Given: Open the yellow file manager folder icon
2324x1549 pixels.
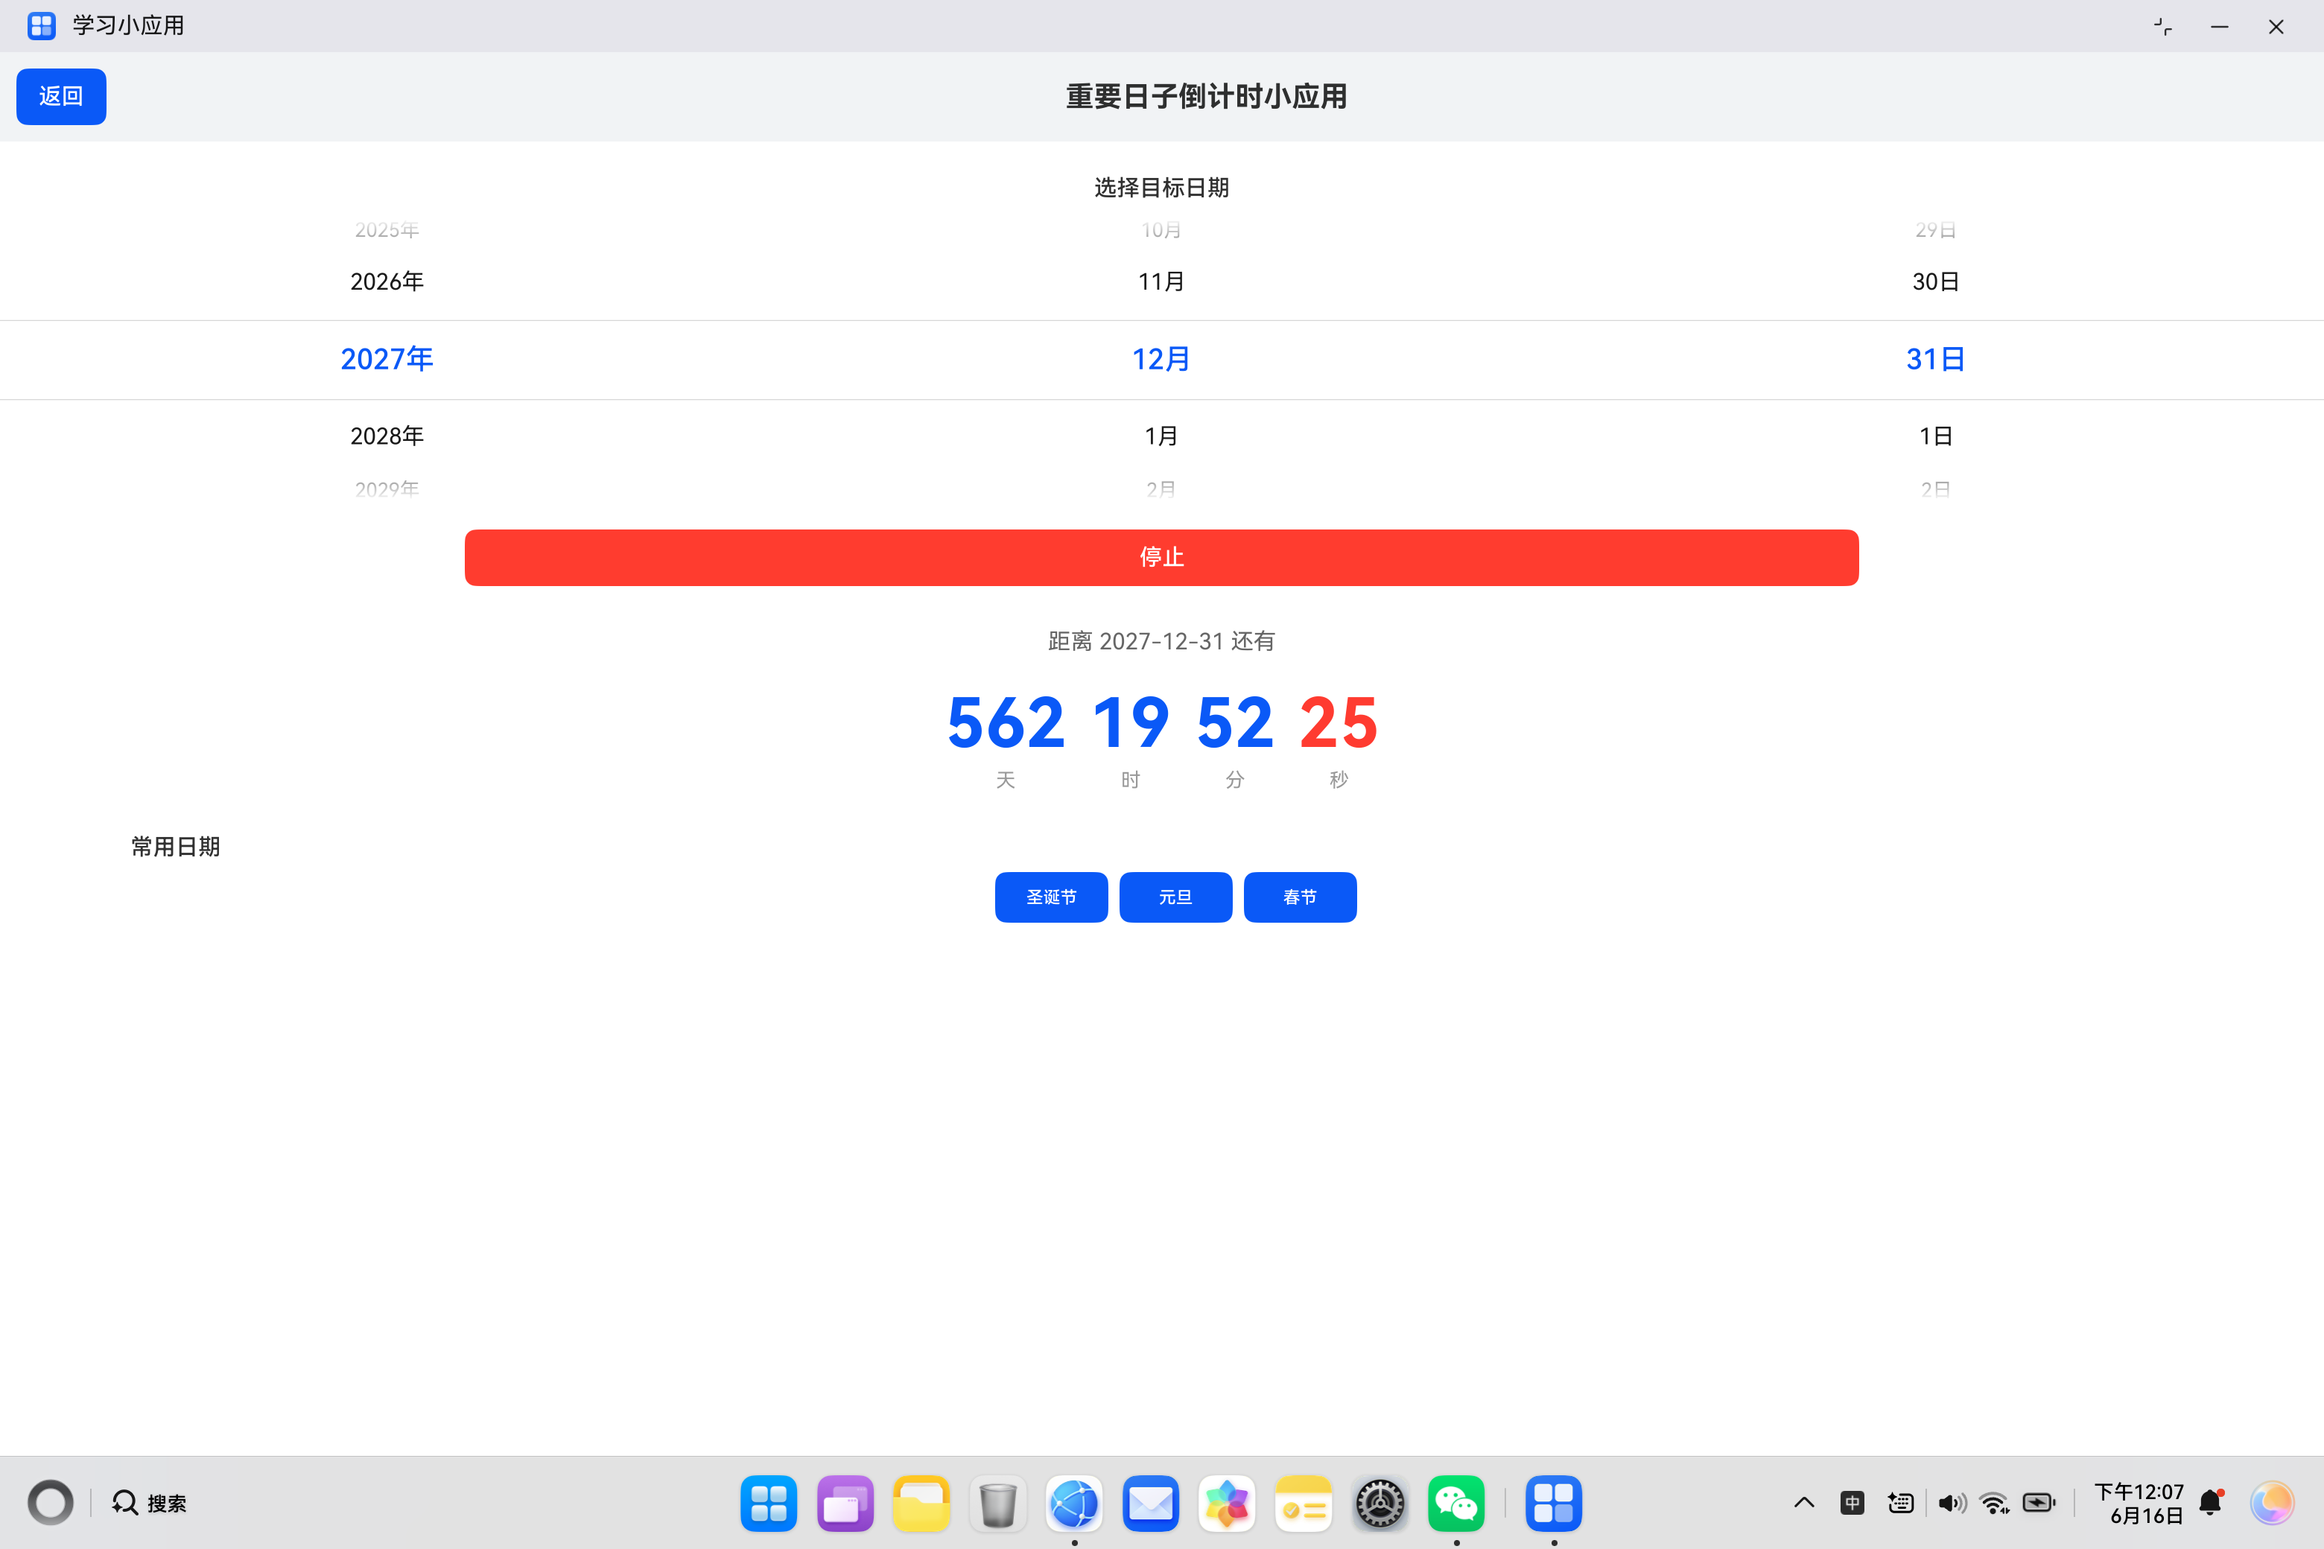Looking at the screenshot, I should (x=921, y=1503).
